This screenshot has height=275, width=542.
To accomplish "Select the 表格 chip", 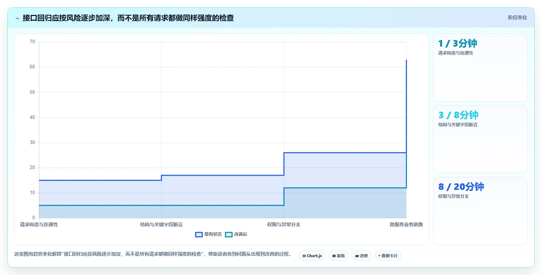I will pyautogui.click(x=339, y=256).
